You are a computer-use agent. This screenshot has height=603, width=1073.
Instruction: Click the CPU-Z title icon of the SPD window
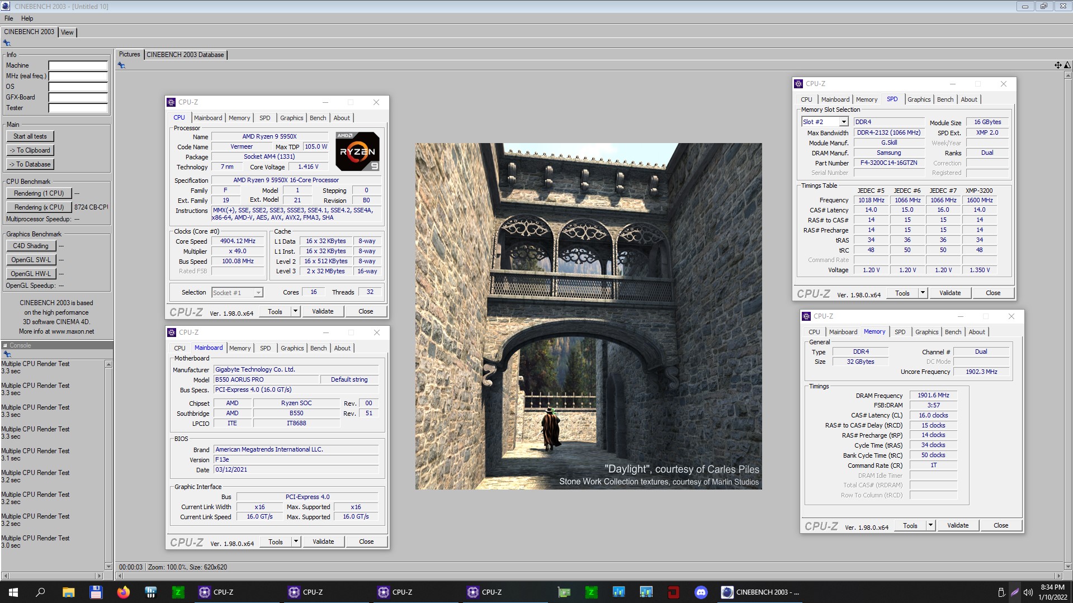pyautogui.click(x=798, y=84)
